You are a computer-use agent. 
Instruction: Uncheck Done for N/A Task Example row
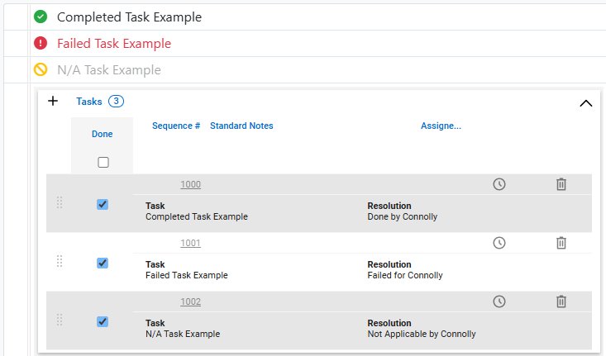(x=103, y=321)
